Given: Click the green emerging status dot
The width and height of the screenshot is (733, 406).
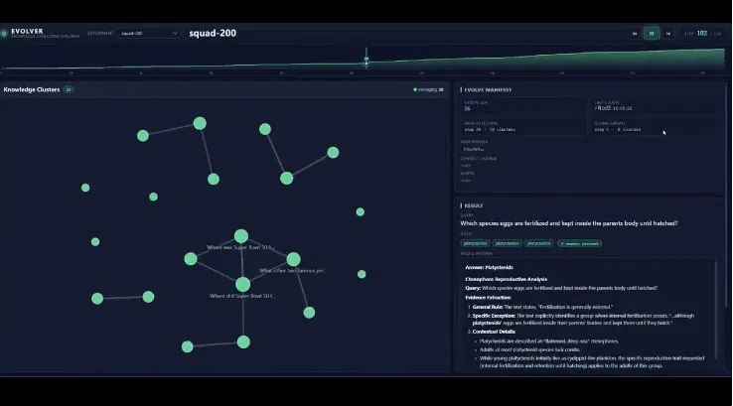Looking at the screenshot, I should pos(415,89).
